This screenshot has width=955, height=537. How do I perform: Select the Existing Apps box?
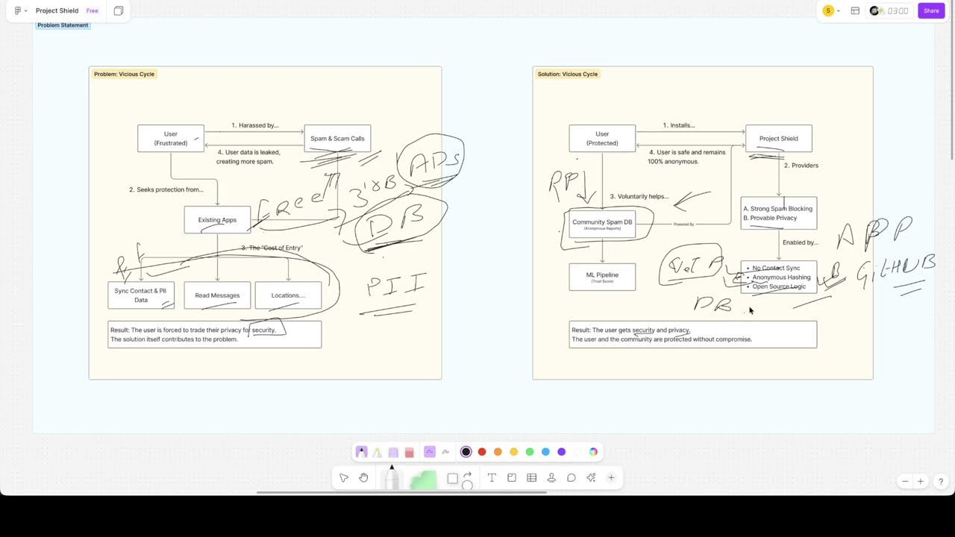(217, 220)
